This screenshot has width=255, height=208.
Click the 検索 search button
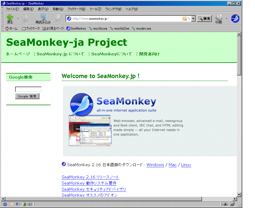pos(205,19)
